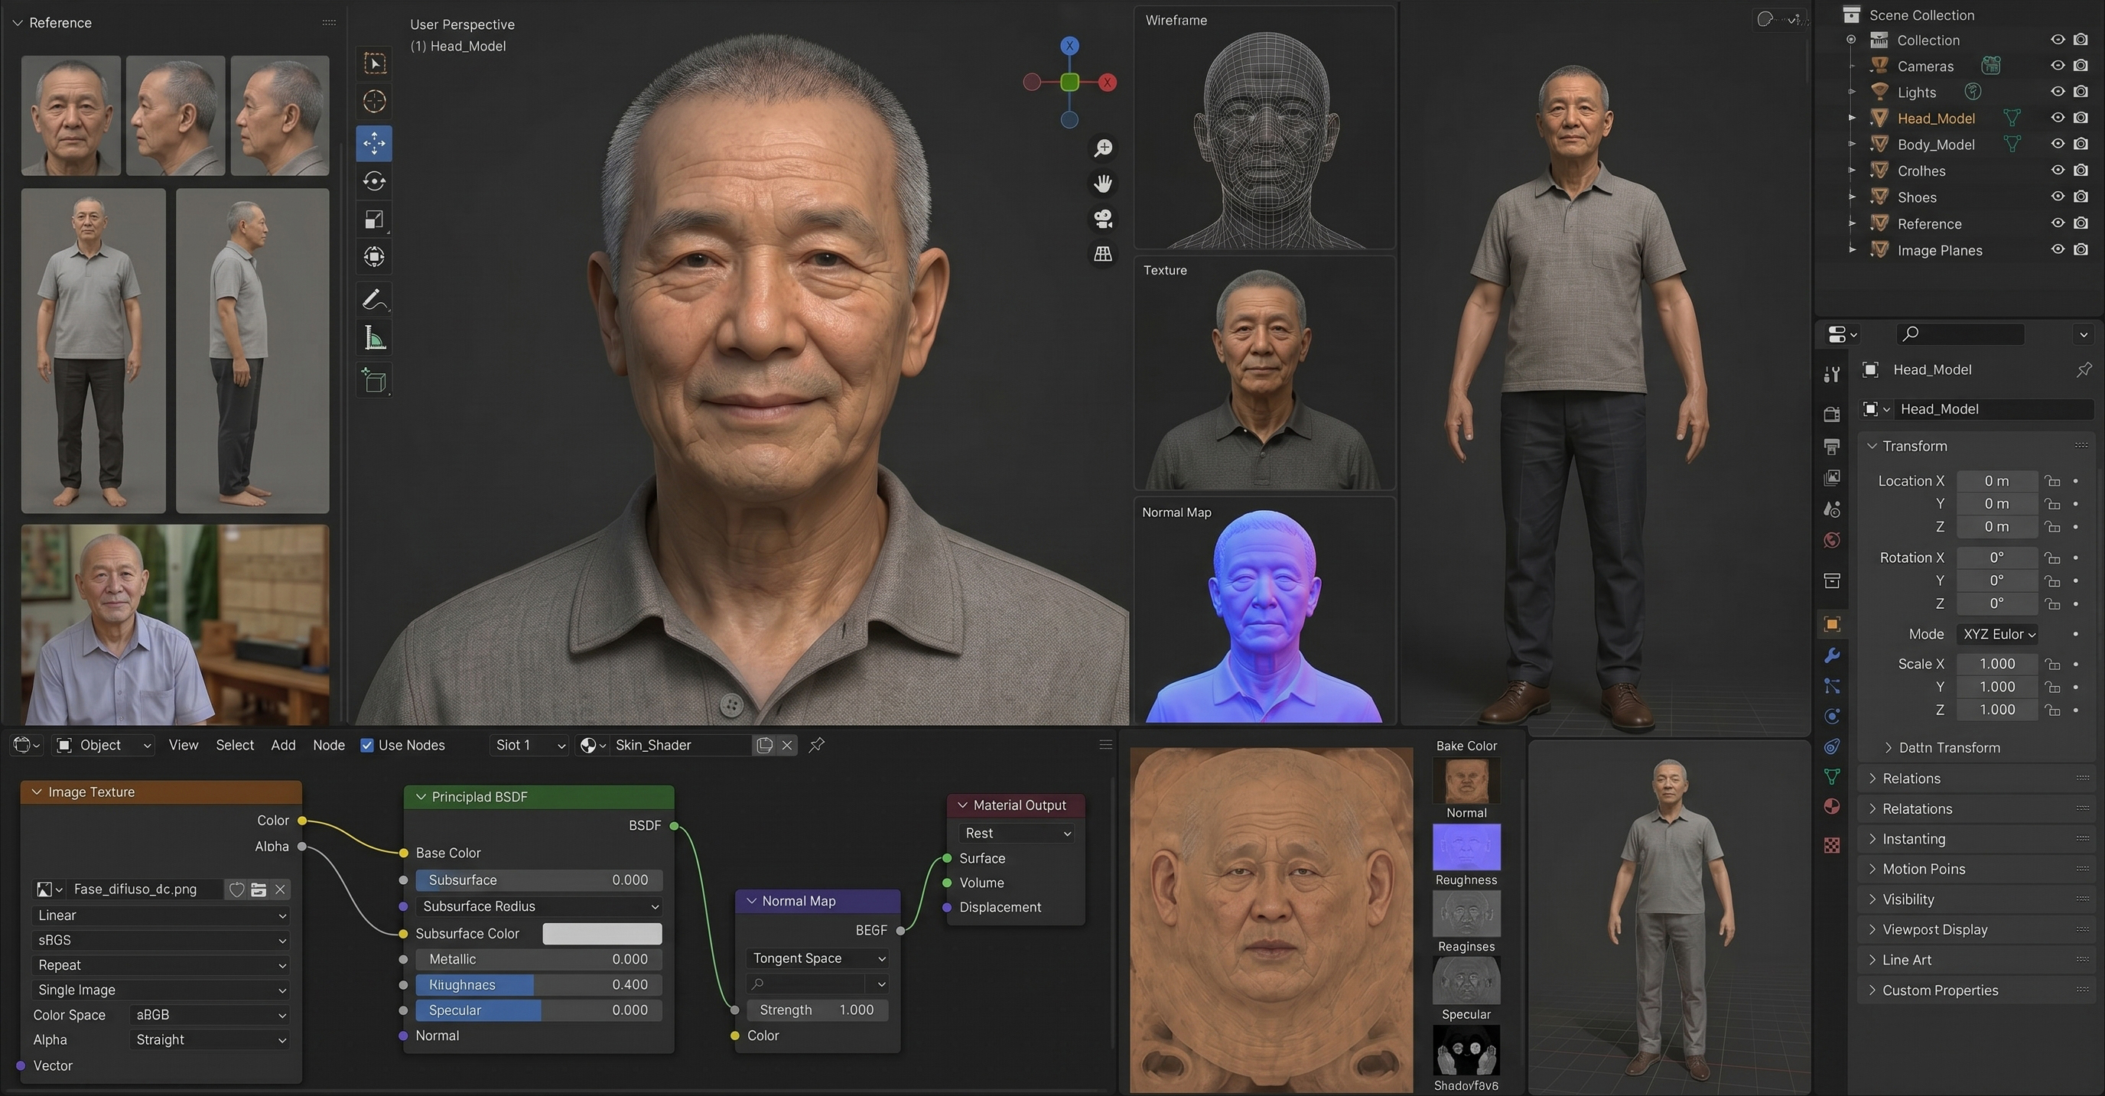Screen dimensions: 2105x1096
Task: Toggle the Use Nodes checkbox
Action: click(x=367, y=746)
